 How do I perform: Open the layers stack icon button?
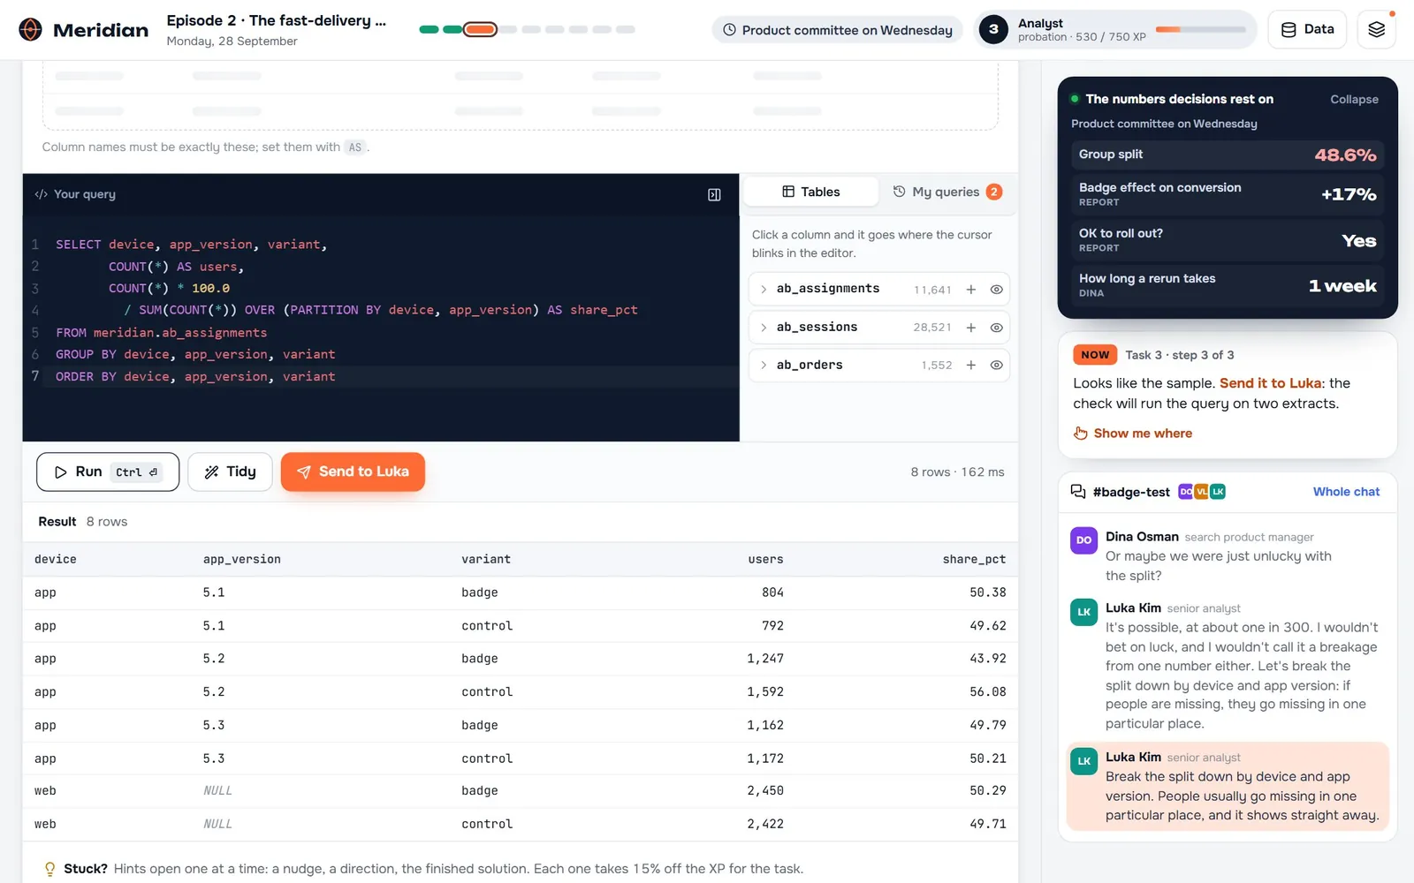[x=1376, y=30]
